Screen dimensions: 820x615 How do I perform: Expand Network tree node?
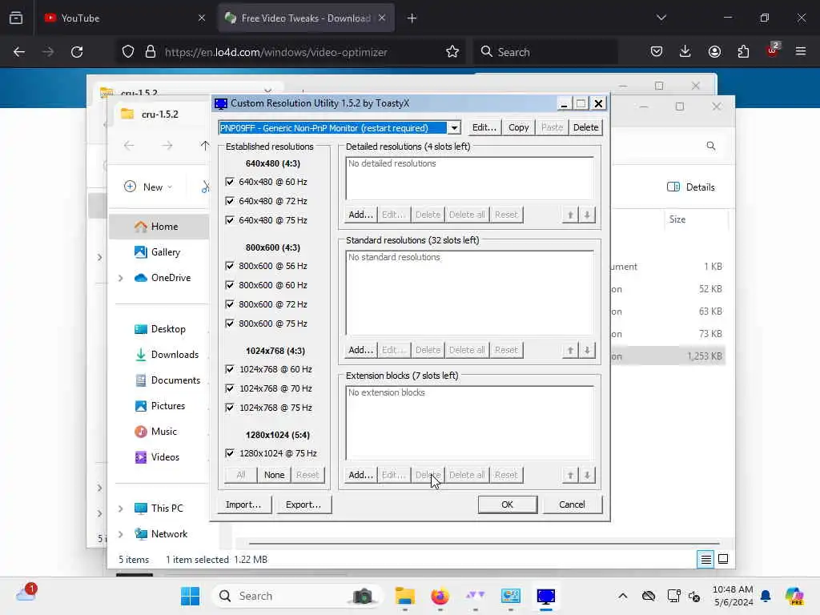(120, 534)
